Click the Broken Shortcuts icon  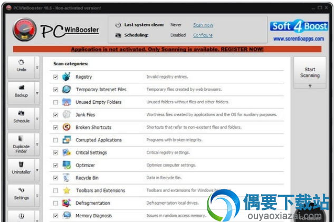[x=66, y=127]
